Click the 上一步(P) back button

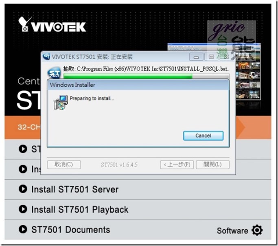coord(177,165)
